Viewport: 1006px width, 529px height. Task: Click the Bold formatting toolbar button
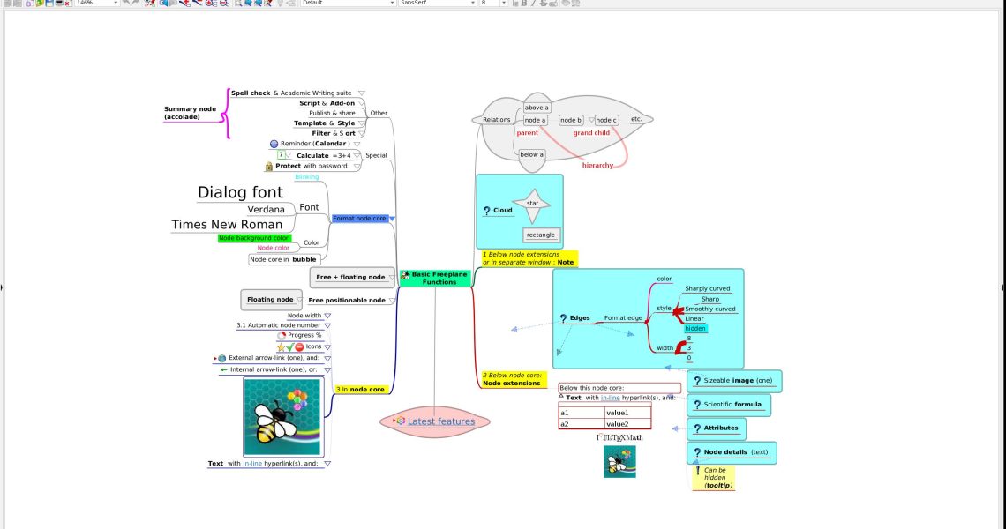[523, 4]
